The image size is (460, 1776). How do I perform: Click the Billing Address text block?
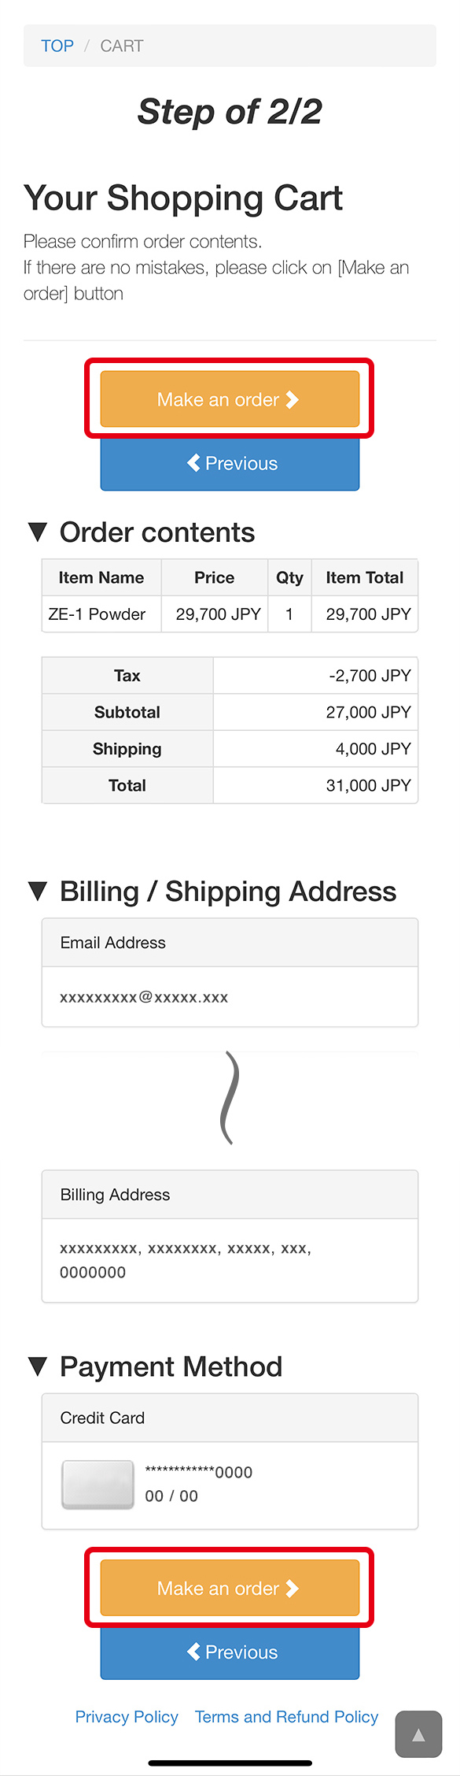click(x=186, y=1260)
